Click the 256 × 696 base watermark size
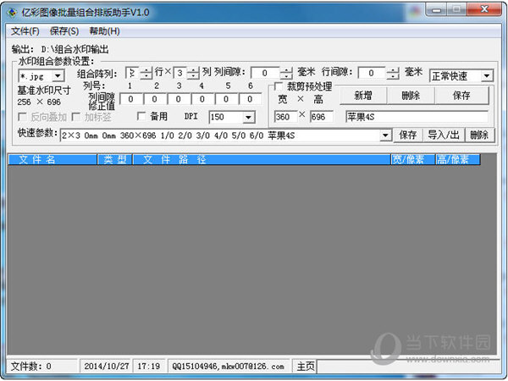The width and height of the screenshot is (508, 381). (39, 102)
